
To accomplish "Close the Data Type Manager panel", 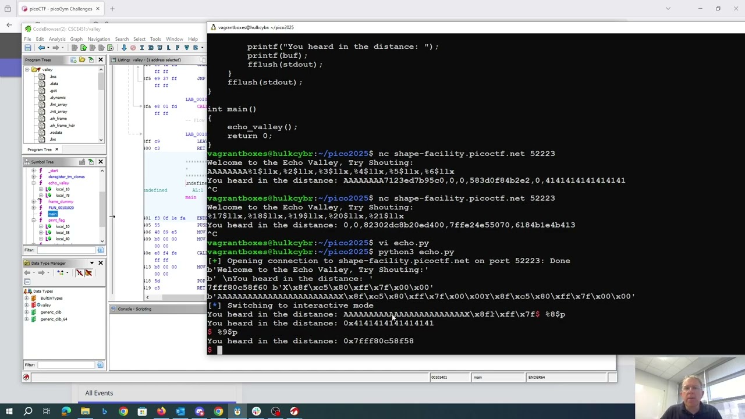I will point(100,263).
